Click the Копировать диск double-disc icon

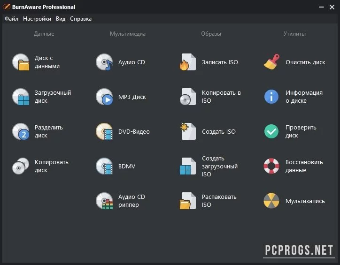[x=21, y=166]
